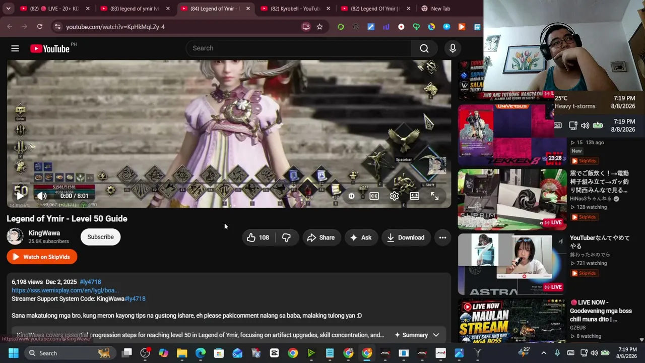645x363 pixels.
Task: Launch Microsoft Edge from the taskbar
Action: (x=201, y=353)
